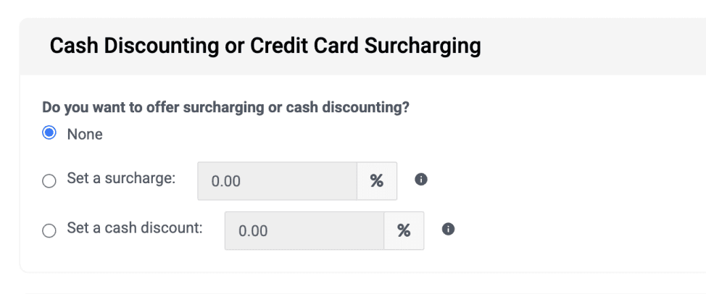Click the 0.00 value in surcharge box

226,181
